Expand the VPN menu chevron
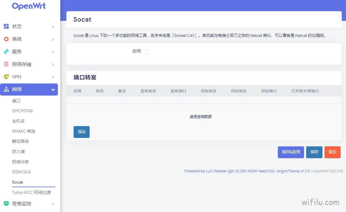Screen dimensions: 346x212 (x=53, y=77)
